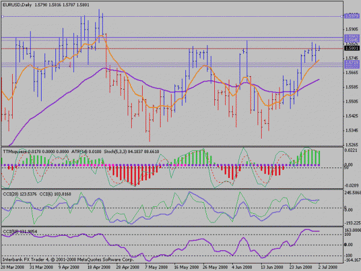
Task: Click the 20 Mar 2008 date label
Action: click(13, 267)
